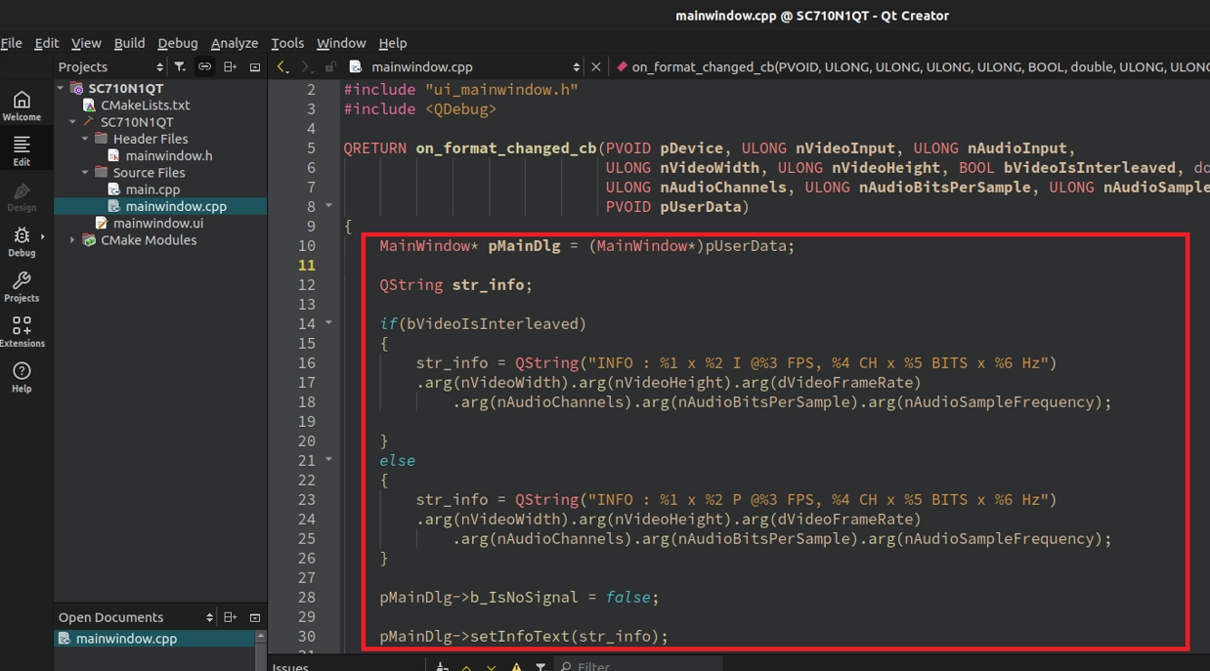Click the Open Documents scrollbar up arrow

pos(260,636)
